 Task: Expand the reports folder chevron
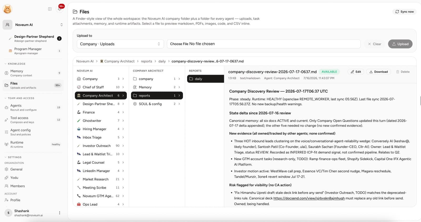(x=179, y=96)
